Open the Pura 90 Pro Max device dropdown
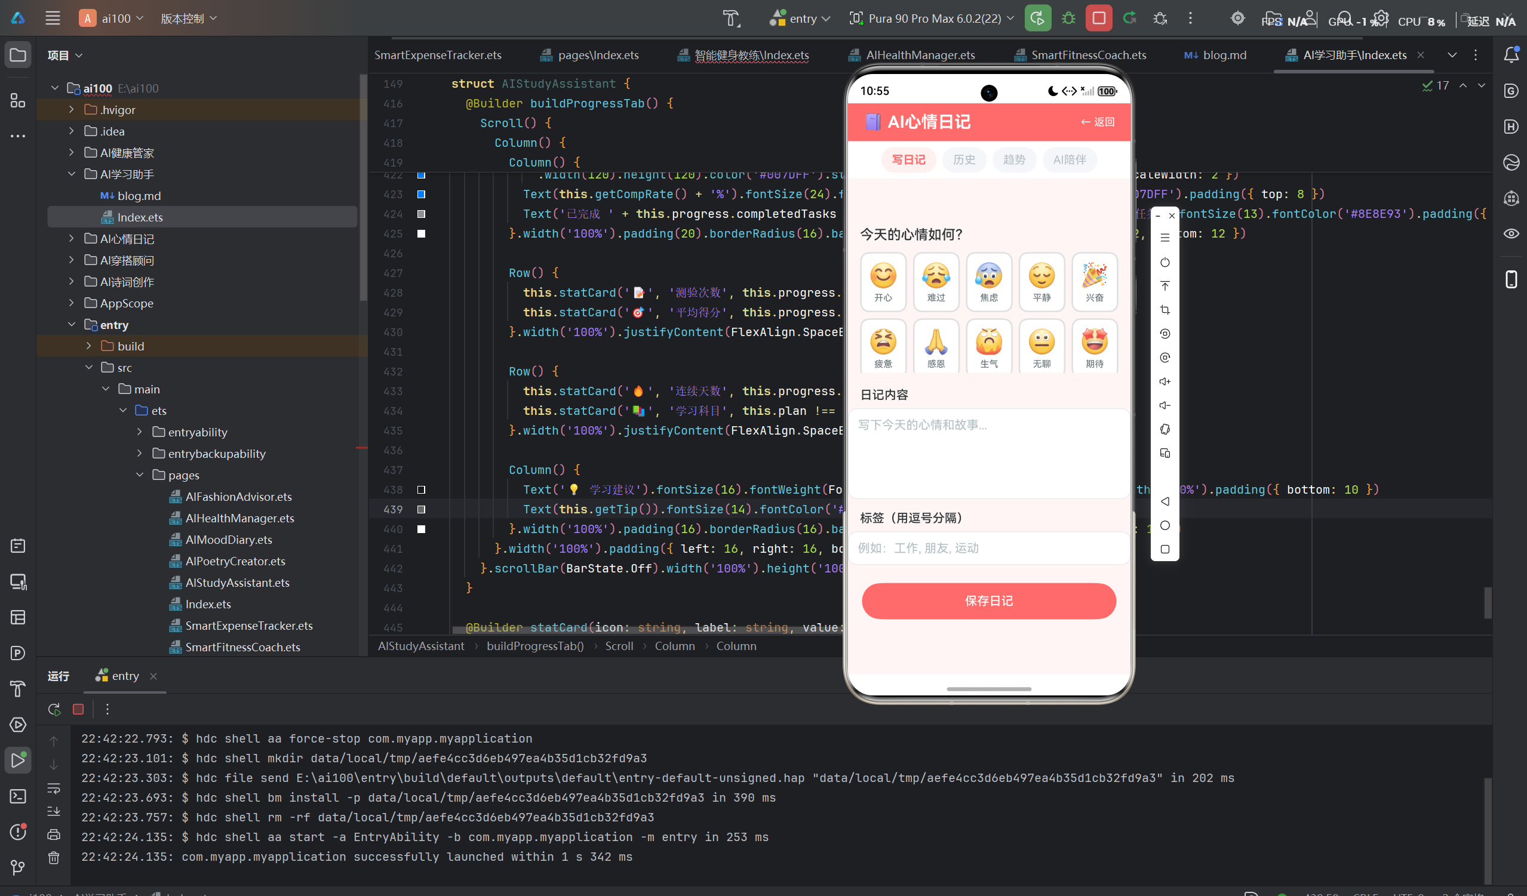Screen dimensions: 1527x896 click(x=932, y=18)
